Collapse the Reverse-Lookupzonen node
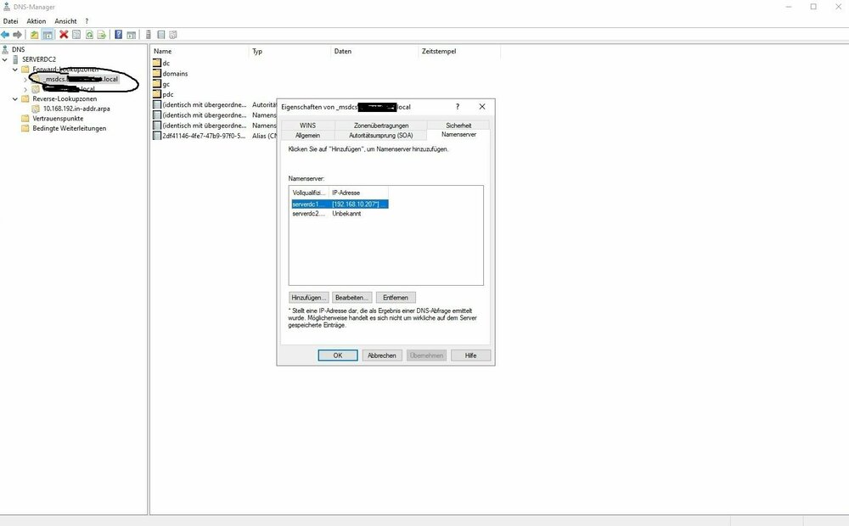The height and width of the screenshot is (526, 849). 15,98
